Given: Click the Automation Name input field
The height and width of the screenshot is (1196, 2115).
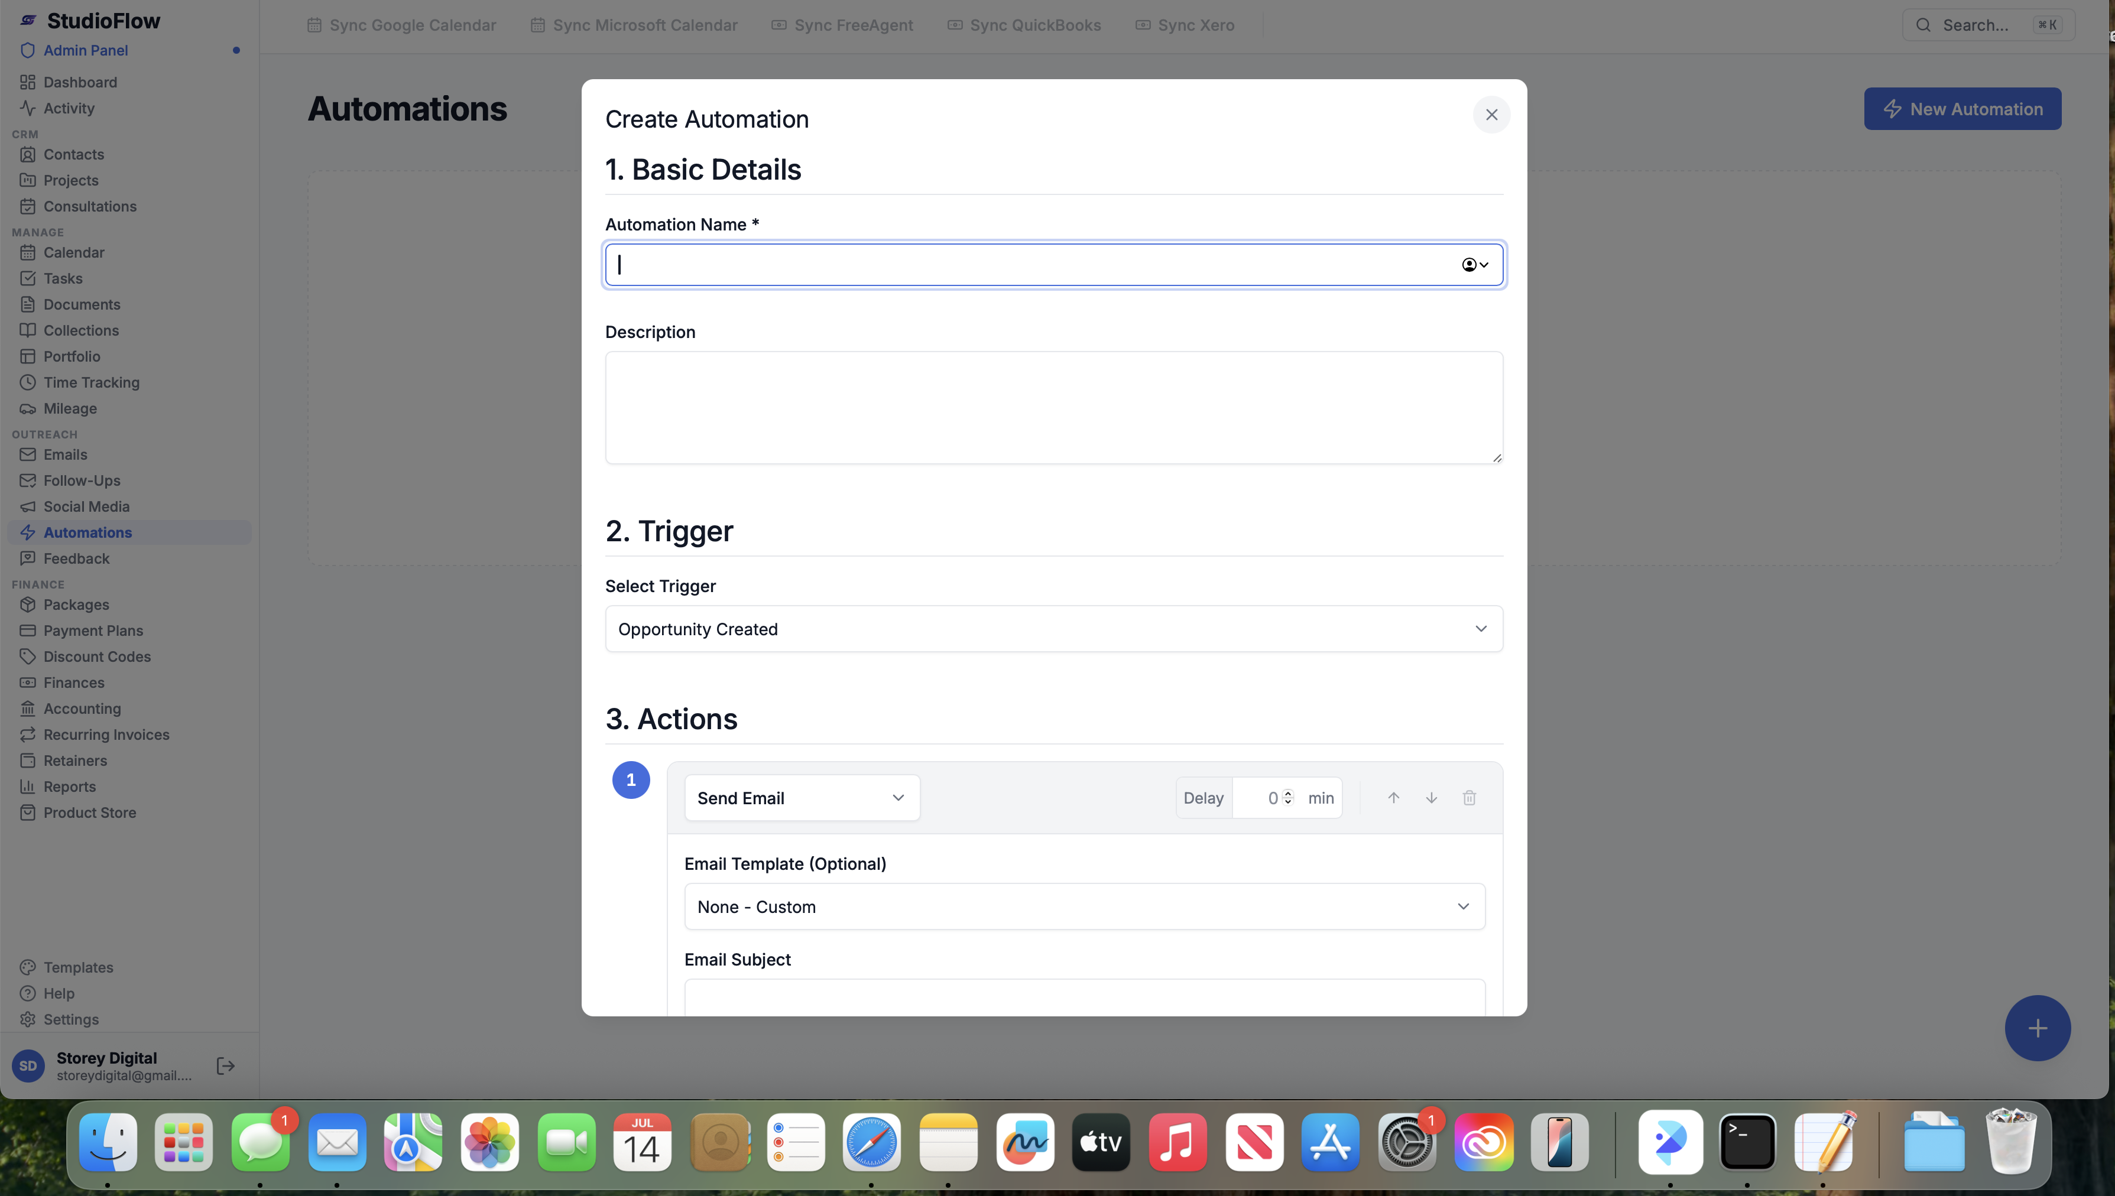Looking at the screenshot, I should 1054,265.
